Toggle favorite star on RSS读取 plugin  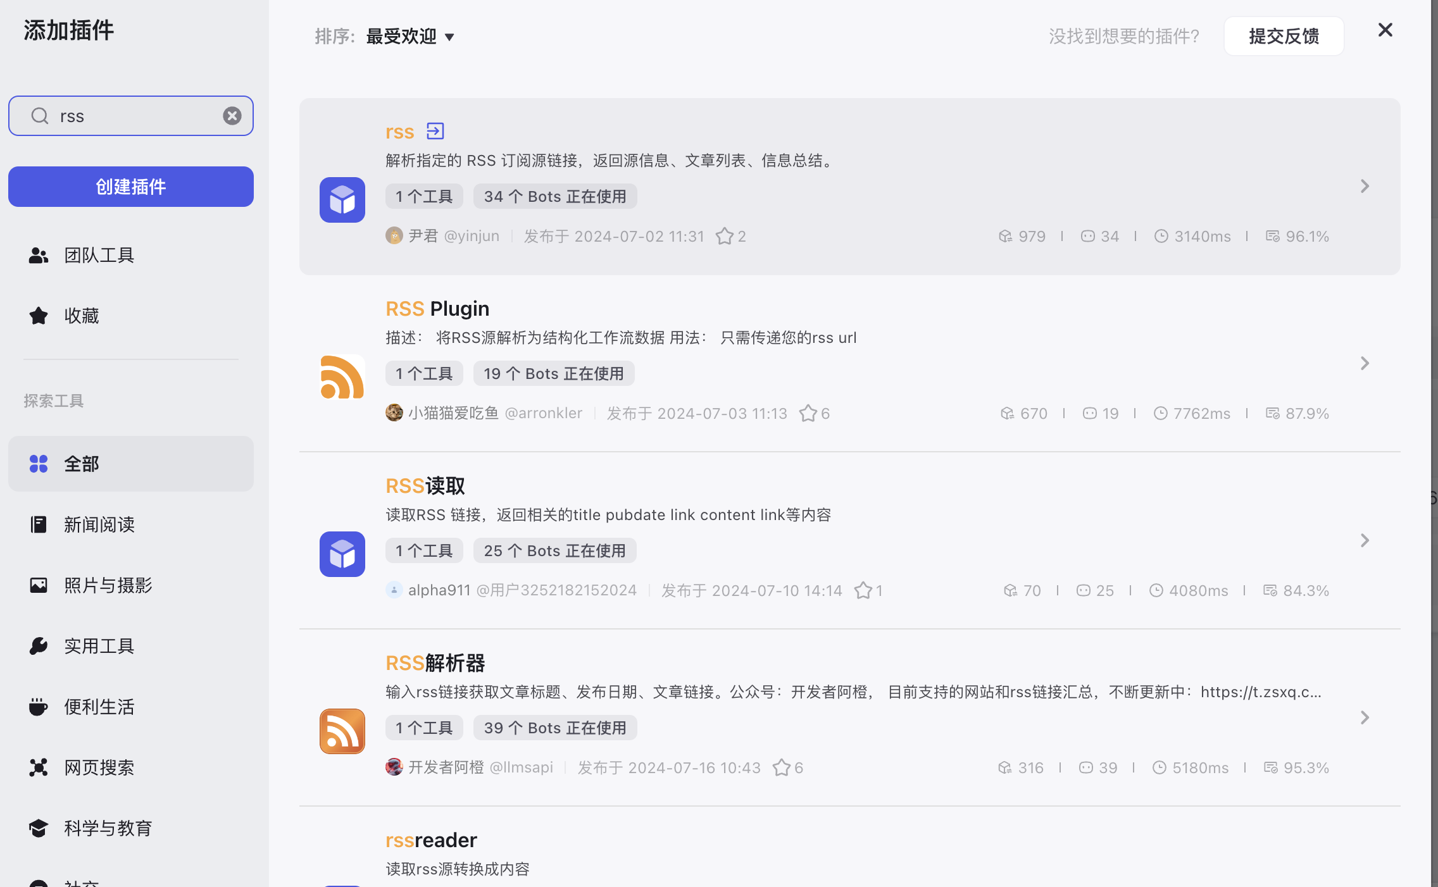point(863,590)
